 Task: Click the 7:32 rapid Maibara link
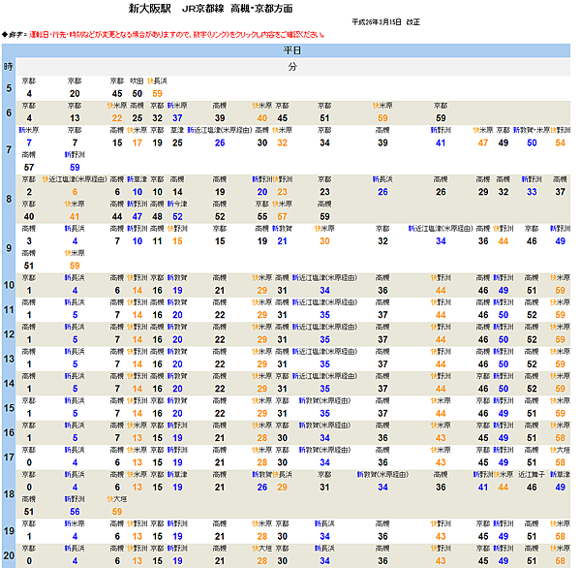pos(283,142)
